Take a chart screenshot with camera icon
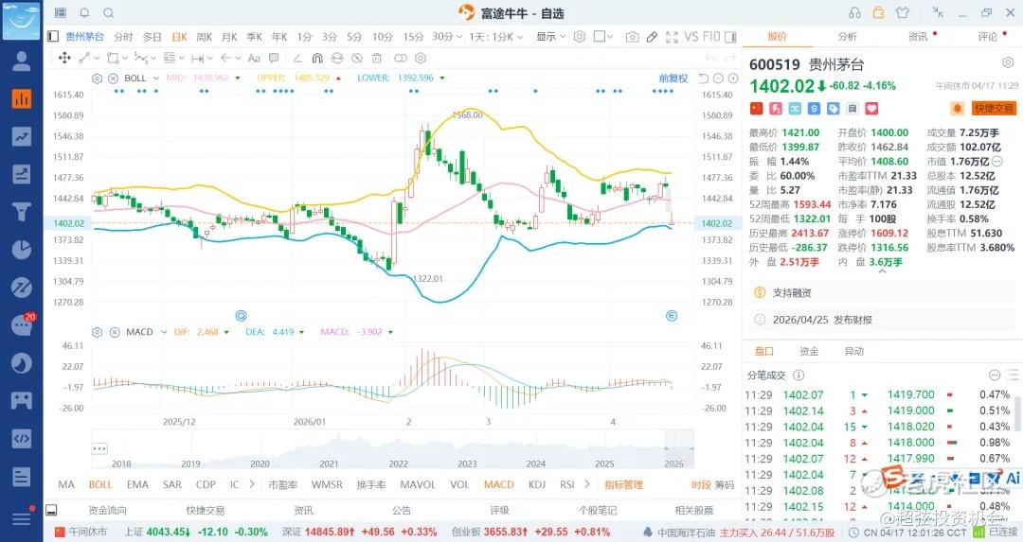Viewport: 1023px width, 542px height. 632,37
